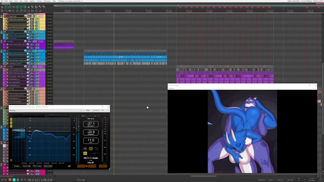Screen dimensions: 324x182
Task: Pin the NUGEN VisLM plugin window
Action: point(102,107)
